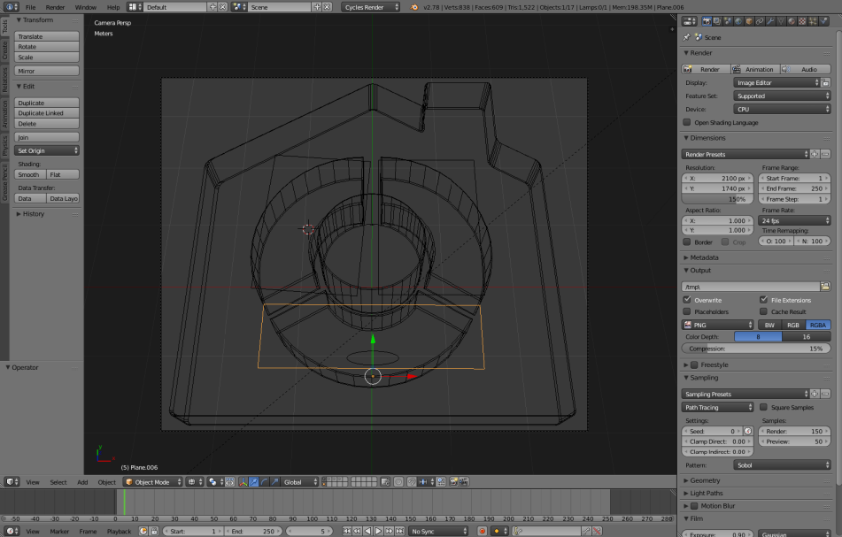This screenshot has height=537, width=842.
Task: Click the seed animate clock icon
Action: point(747,431)
